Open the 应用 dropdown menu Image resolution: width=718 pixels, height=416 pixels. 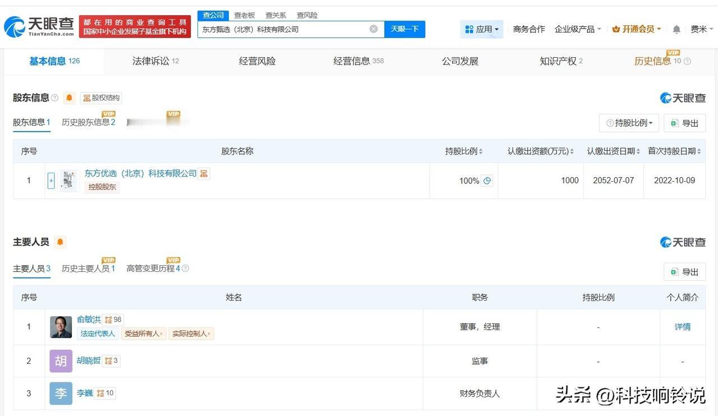point(482,29)
